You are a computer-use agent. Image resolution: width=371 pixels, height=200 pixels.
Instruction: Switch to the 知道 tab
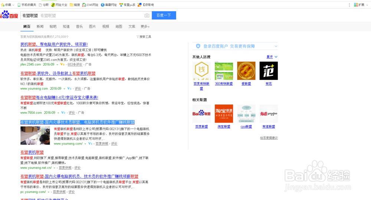[x=66, y=26]
